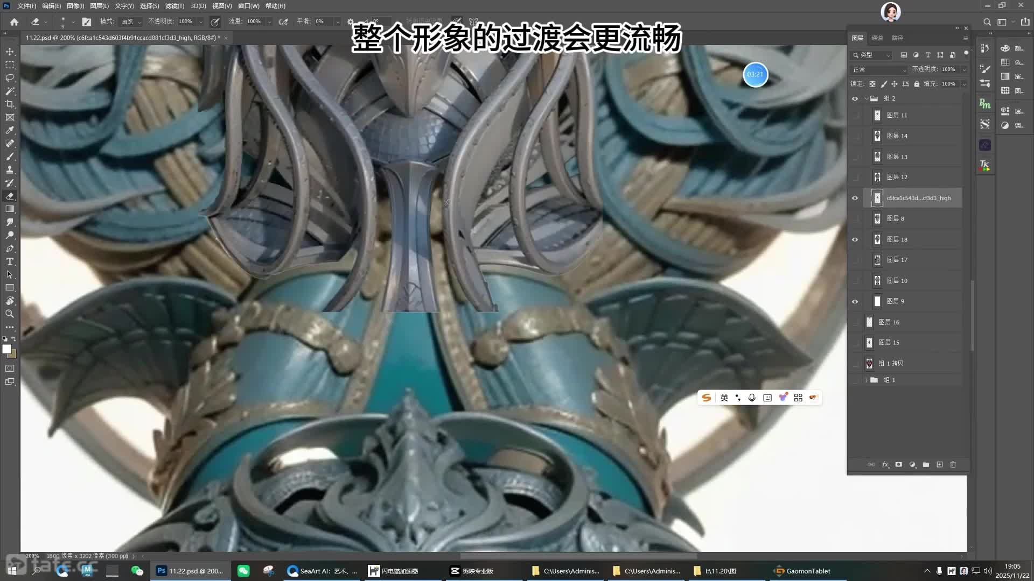Hide layer 图层 9 visibility
The image size is (1034, 581).
pyautogui.click(x=855, y=301)
